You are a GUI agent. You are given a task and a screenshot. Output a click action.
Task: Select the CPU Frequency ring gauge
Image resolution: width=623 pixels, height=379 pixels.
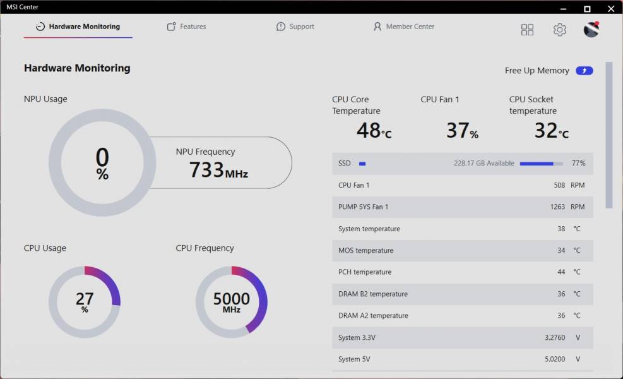[232, 302]
